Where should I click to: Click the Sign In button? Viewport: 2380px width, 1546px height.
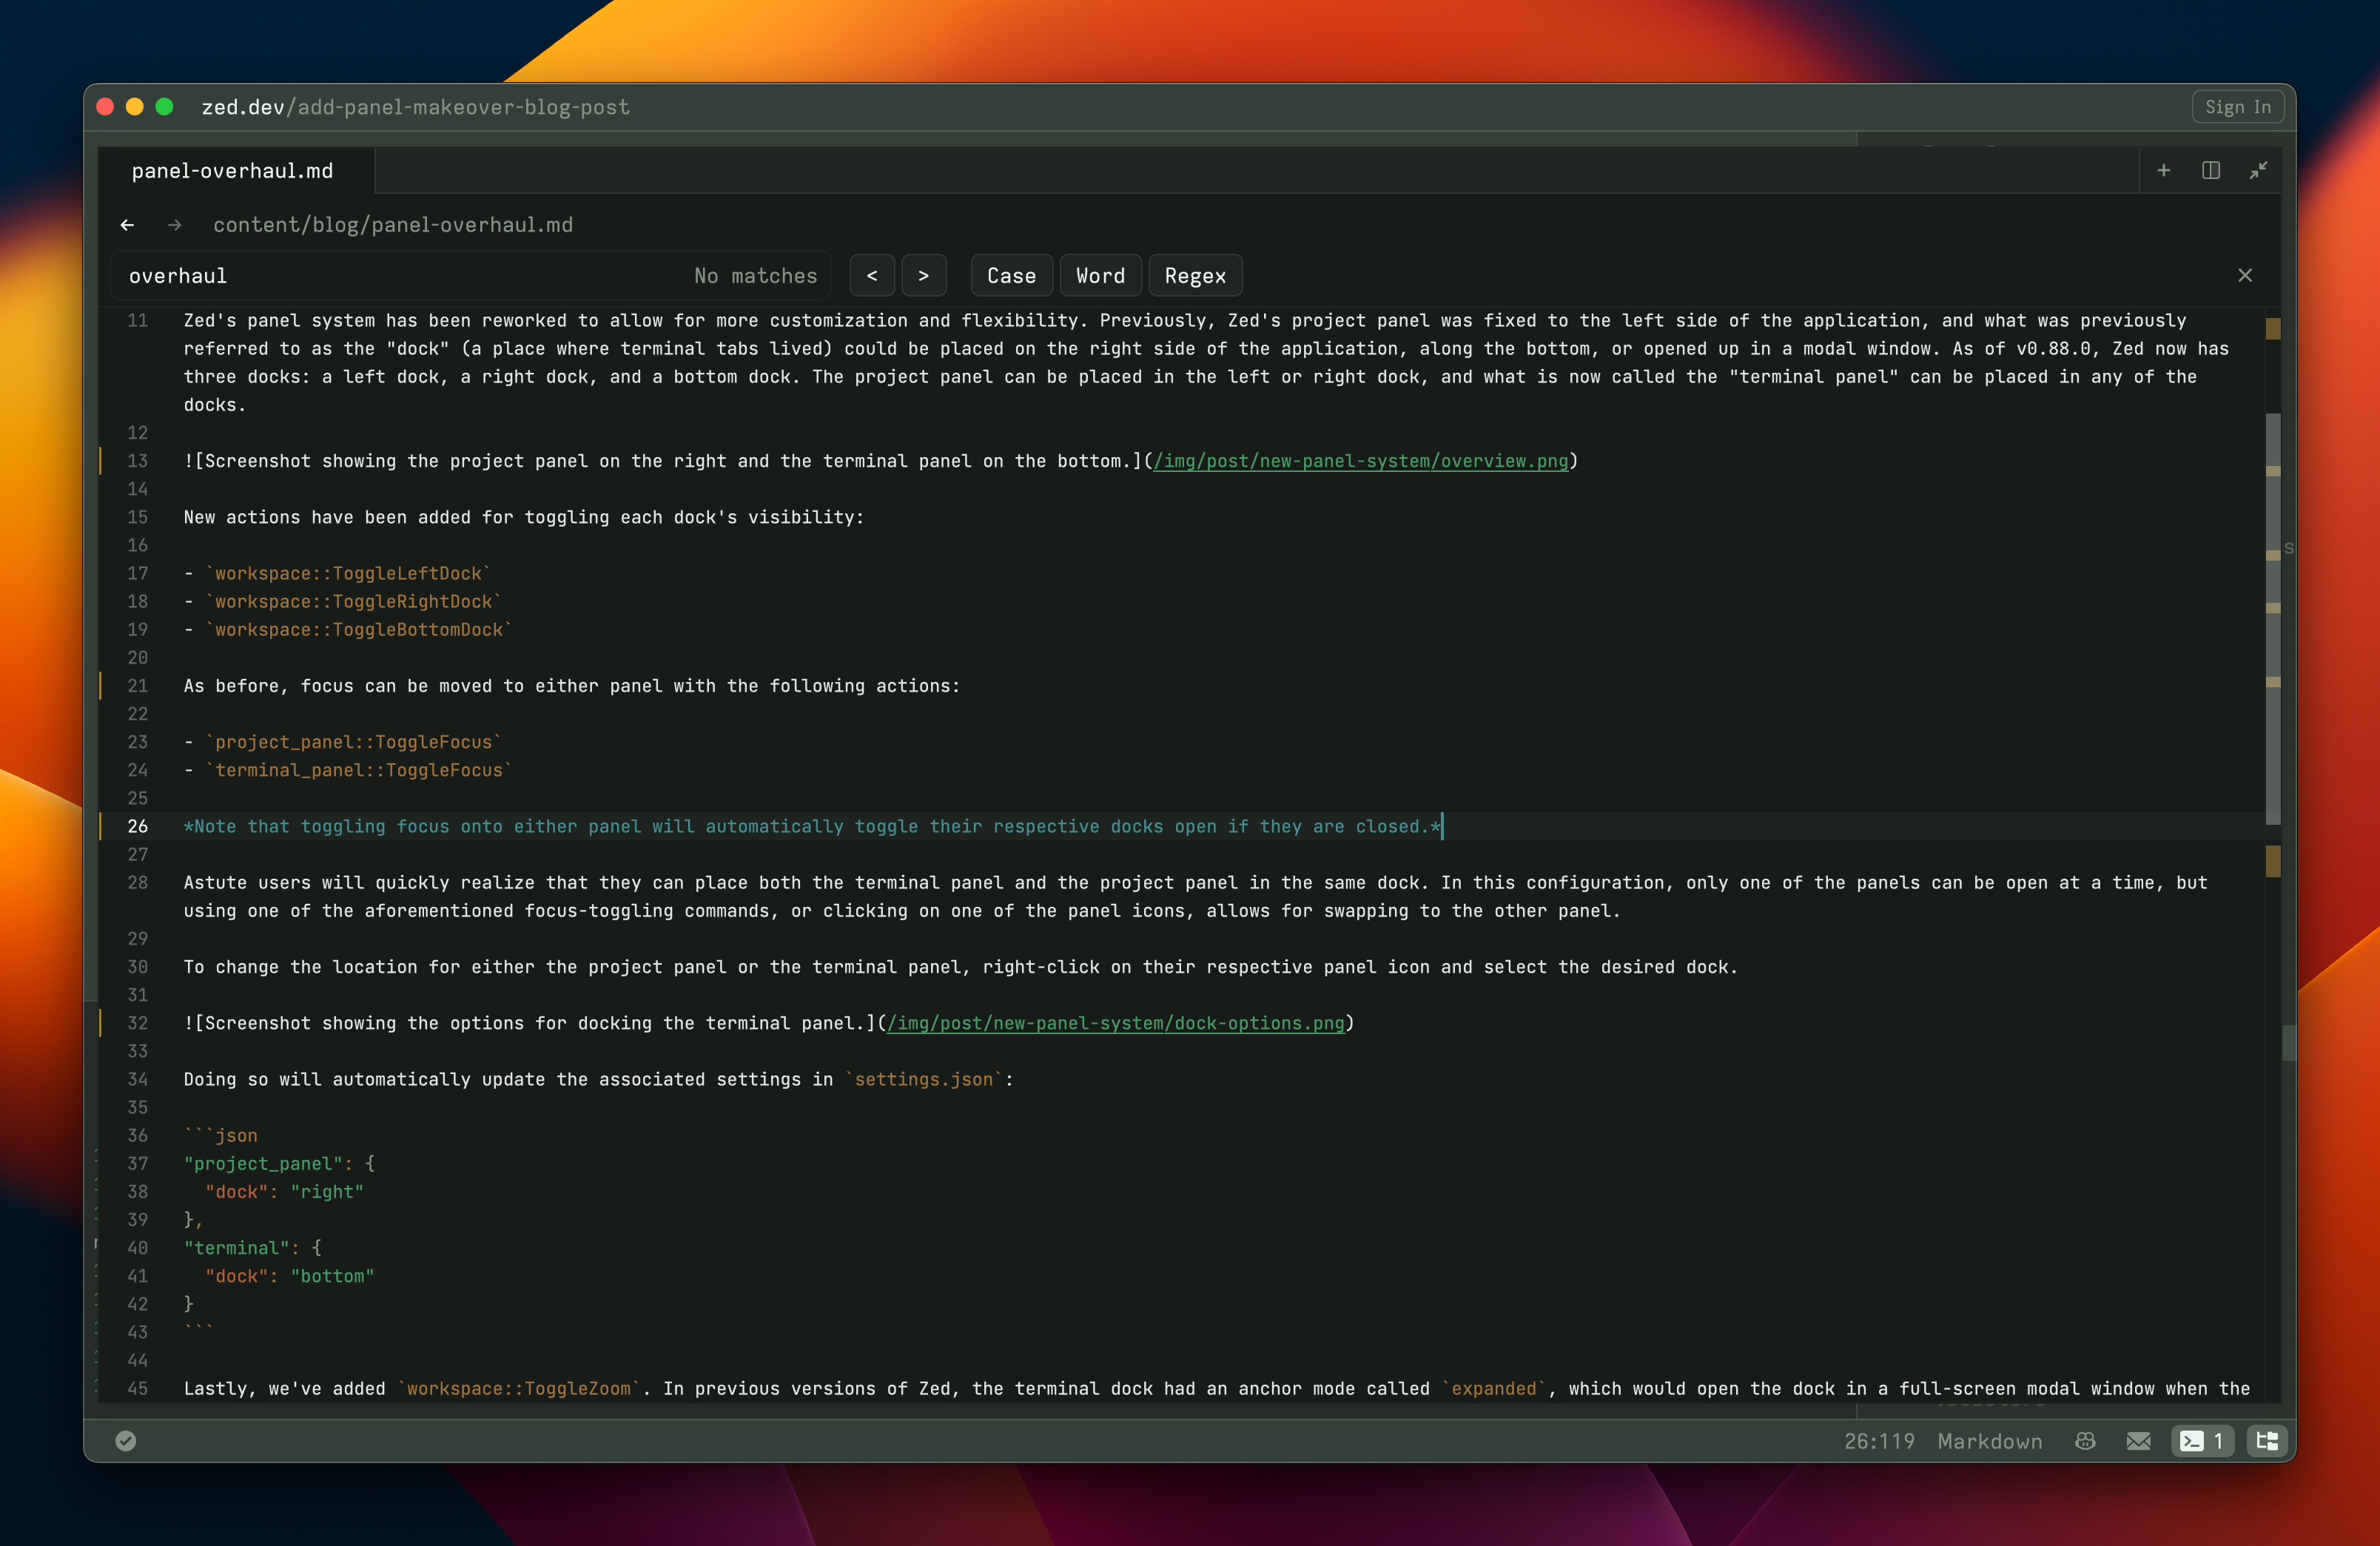[x=2236, y=107]
